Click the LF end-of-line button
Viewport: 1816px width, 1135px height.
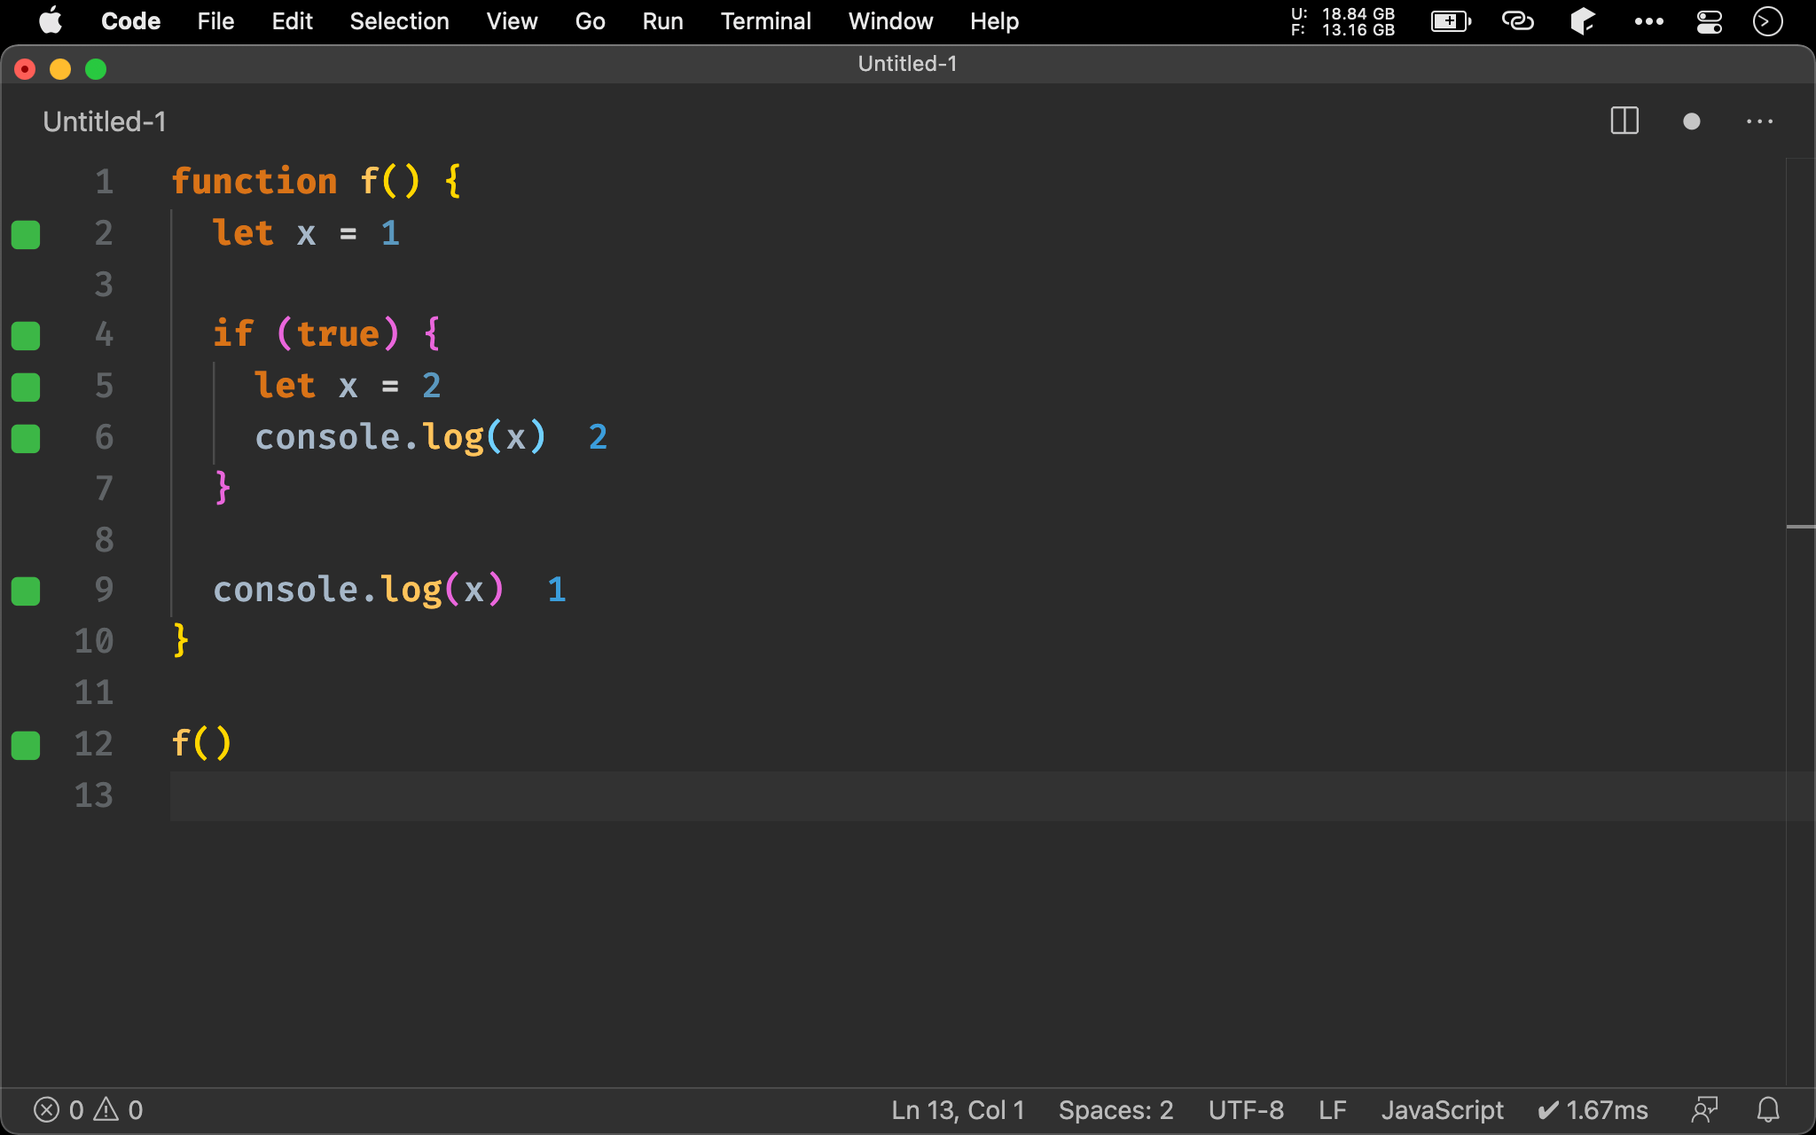[x=1332, y=1109]
